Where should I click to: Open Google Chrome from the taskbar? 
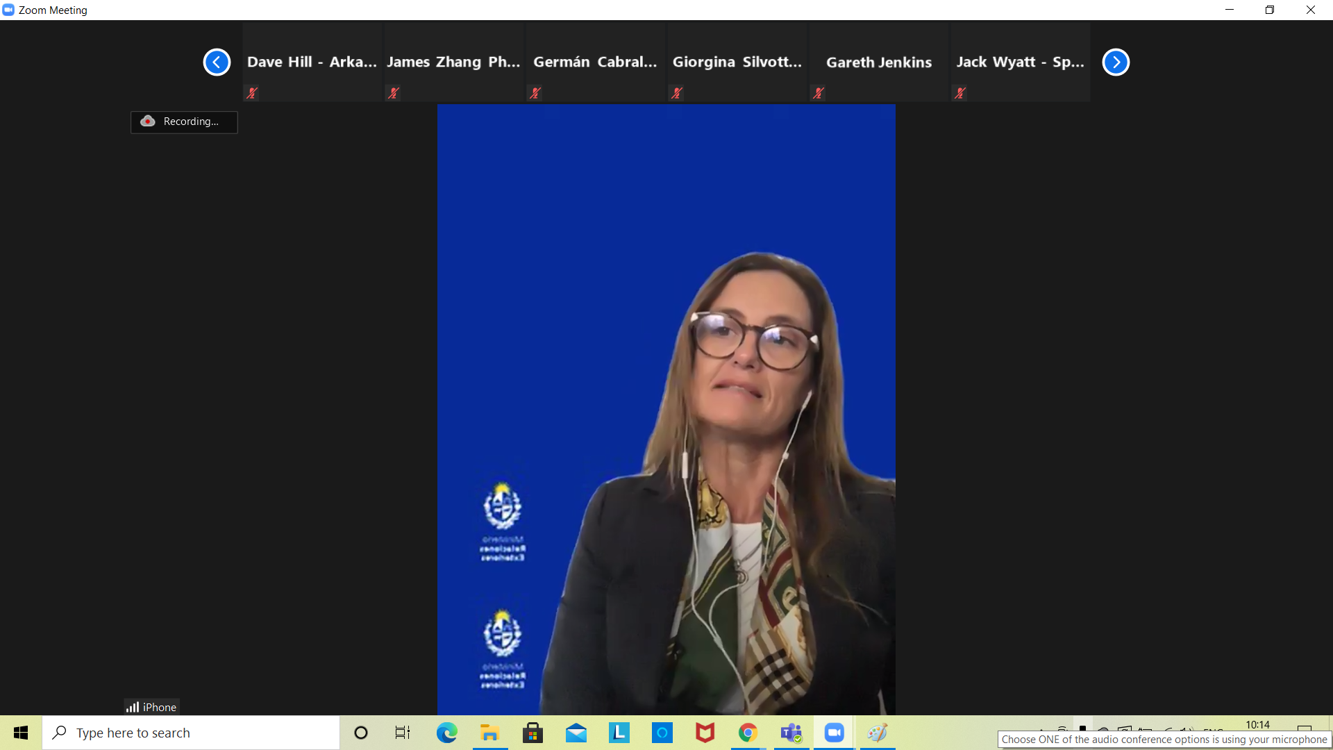748,733
